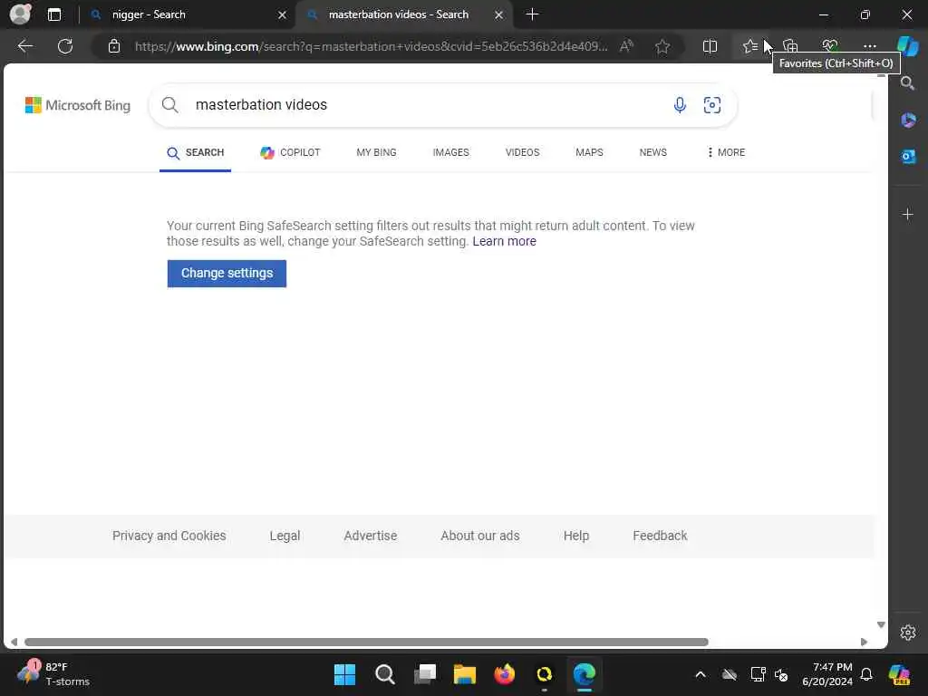Open Copilot preview in the taskbar
The image size is (928, 696).
coord(900,674)
